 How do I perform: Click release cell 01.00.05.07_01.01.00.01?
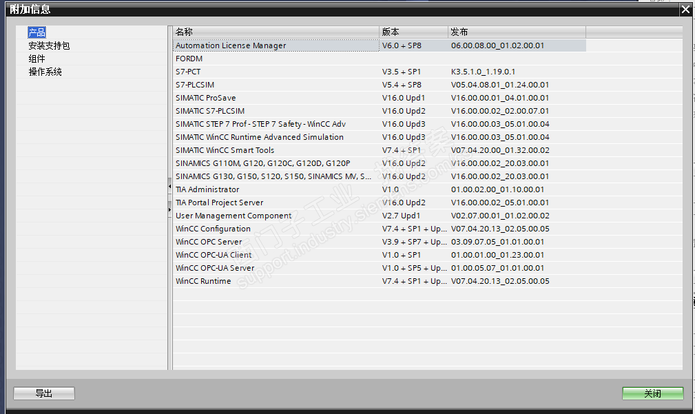497,268
